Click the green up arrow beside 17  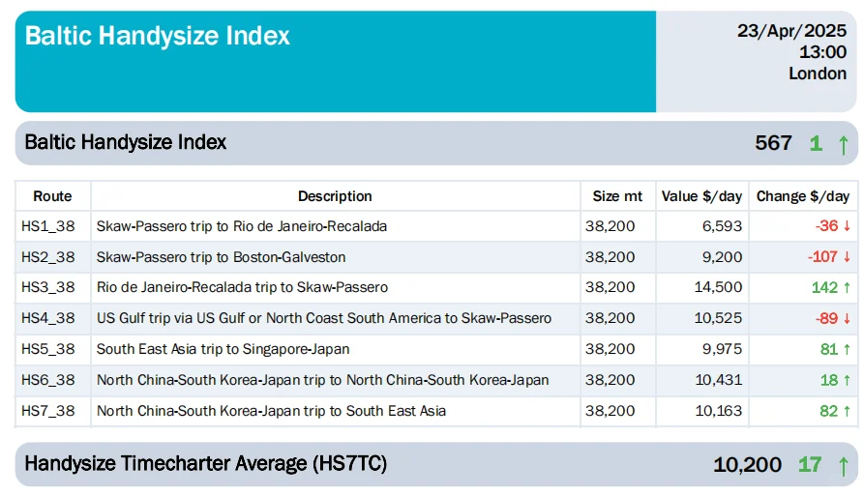pos(843,466)
